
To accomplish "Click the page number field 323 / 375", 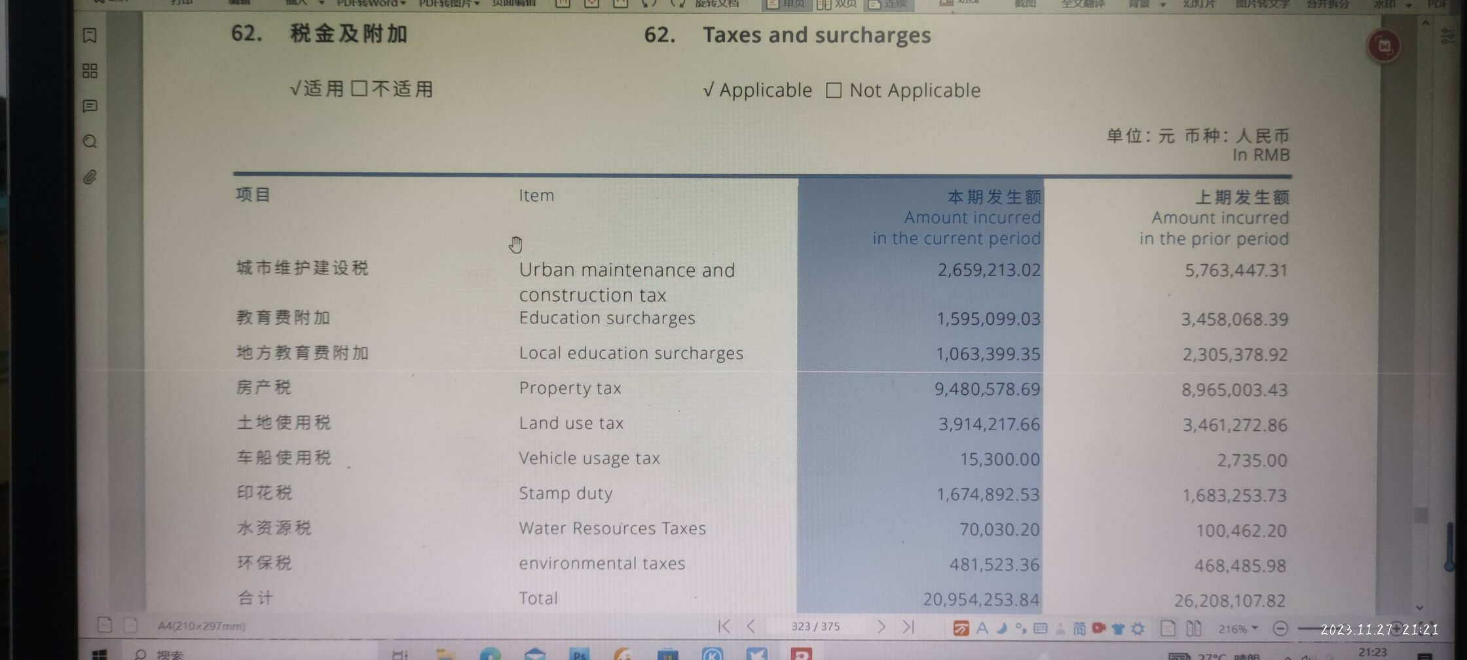I will [815, 627].
